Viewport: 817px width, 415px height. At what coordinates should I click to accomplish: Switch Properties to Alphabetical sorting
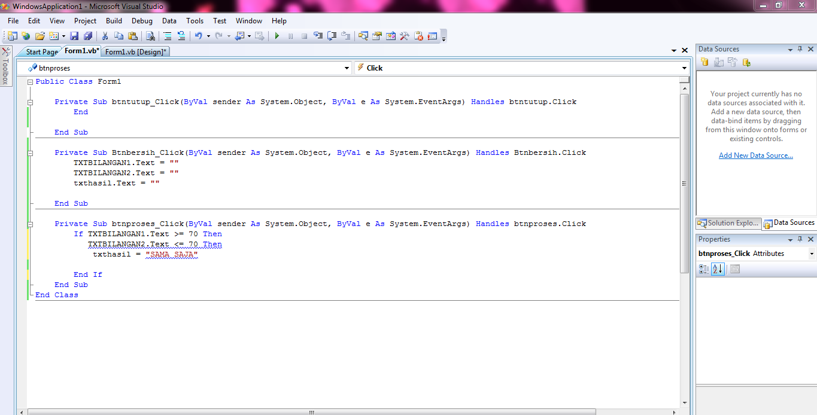tap(718, 269)
